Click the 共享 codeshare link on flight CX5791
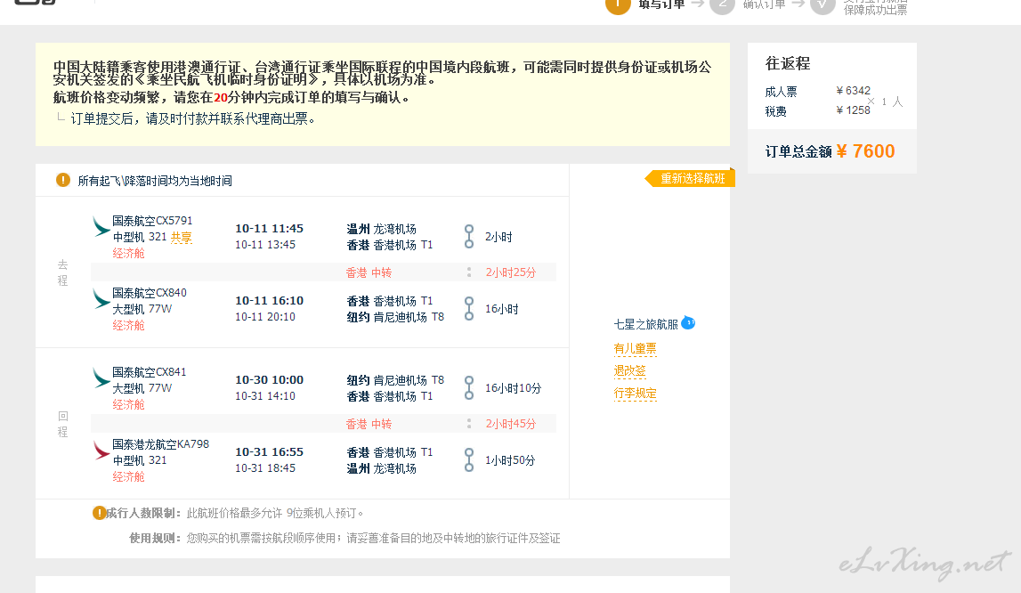Viewport: 1021px width, 593px height. click(181, 237)
